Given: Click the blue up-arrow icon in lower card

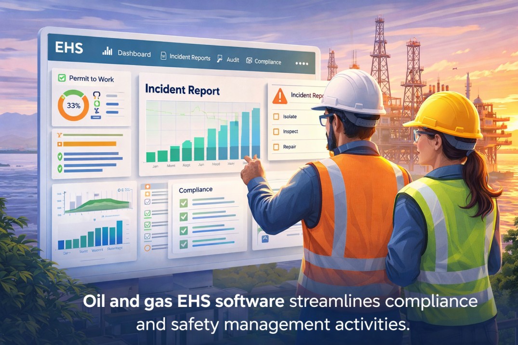Looking at the screenshot, I should tap(265, 239).
